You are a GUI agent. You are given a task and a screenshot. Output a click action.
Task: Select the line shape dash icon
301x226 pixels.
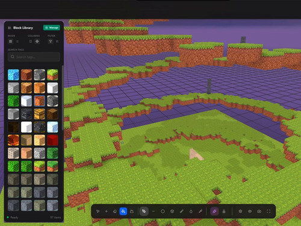(x=154, y=212)
